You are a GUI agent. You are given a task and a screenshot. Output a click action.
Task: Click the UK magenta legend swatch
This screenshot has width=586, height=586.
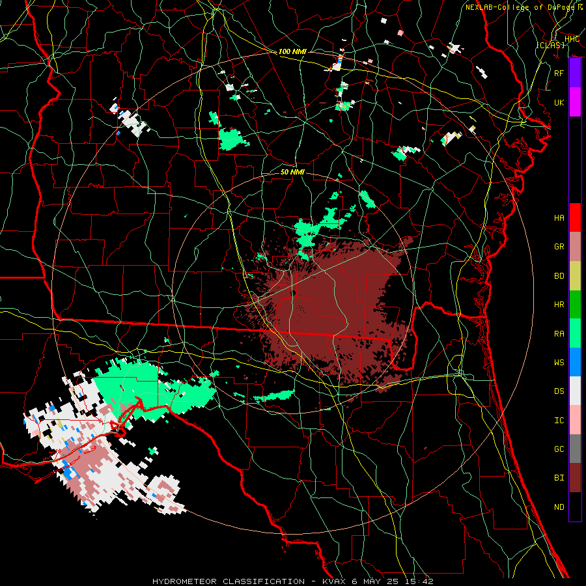(x=575, y=102)
